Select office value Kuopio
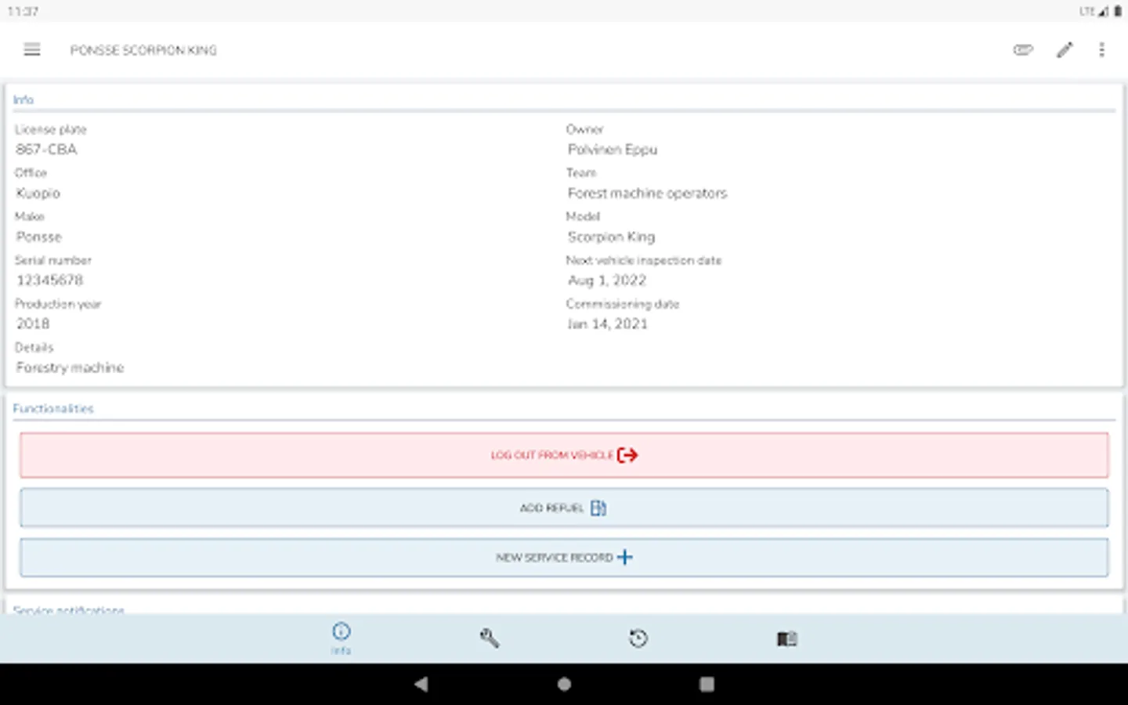 coord(38,193)
